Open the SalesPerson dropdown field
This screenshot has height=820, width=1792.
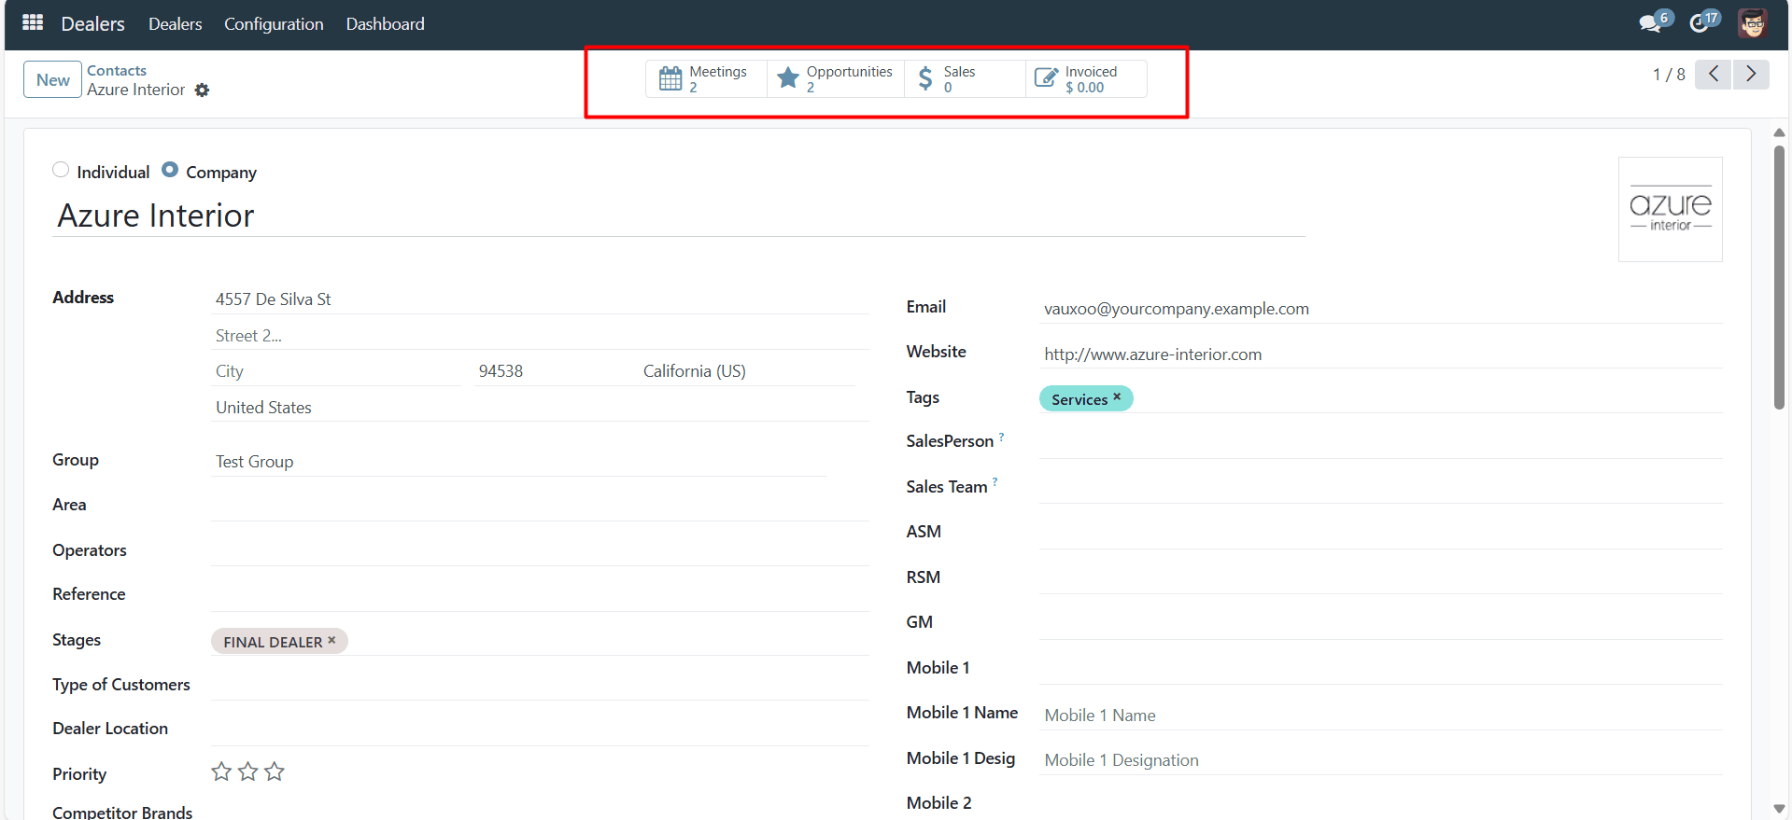click(1380, 442)
